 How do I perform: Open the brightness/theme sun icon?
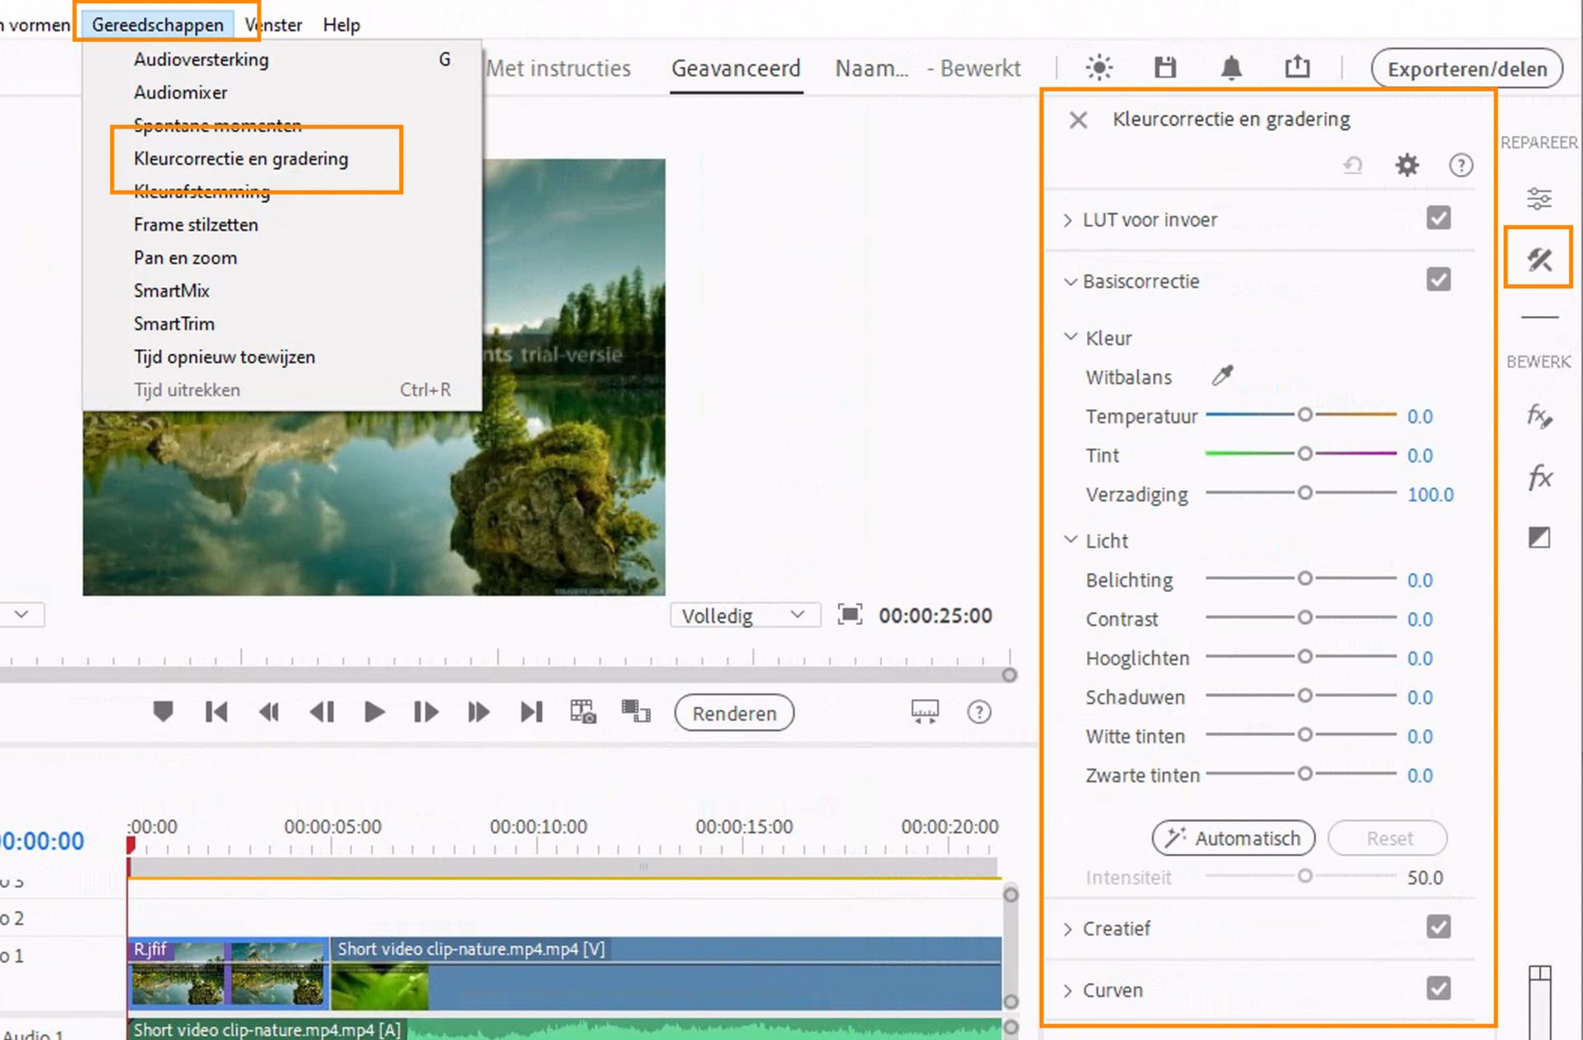tap(1099, 68)
